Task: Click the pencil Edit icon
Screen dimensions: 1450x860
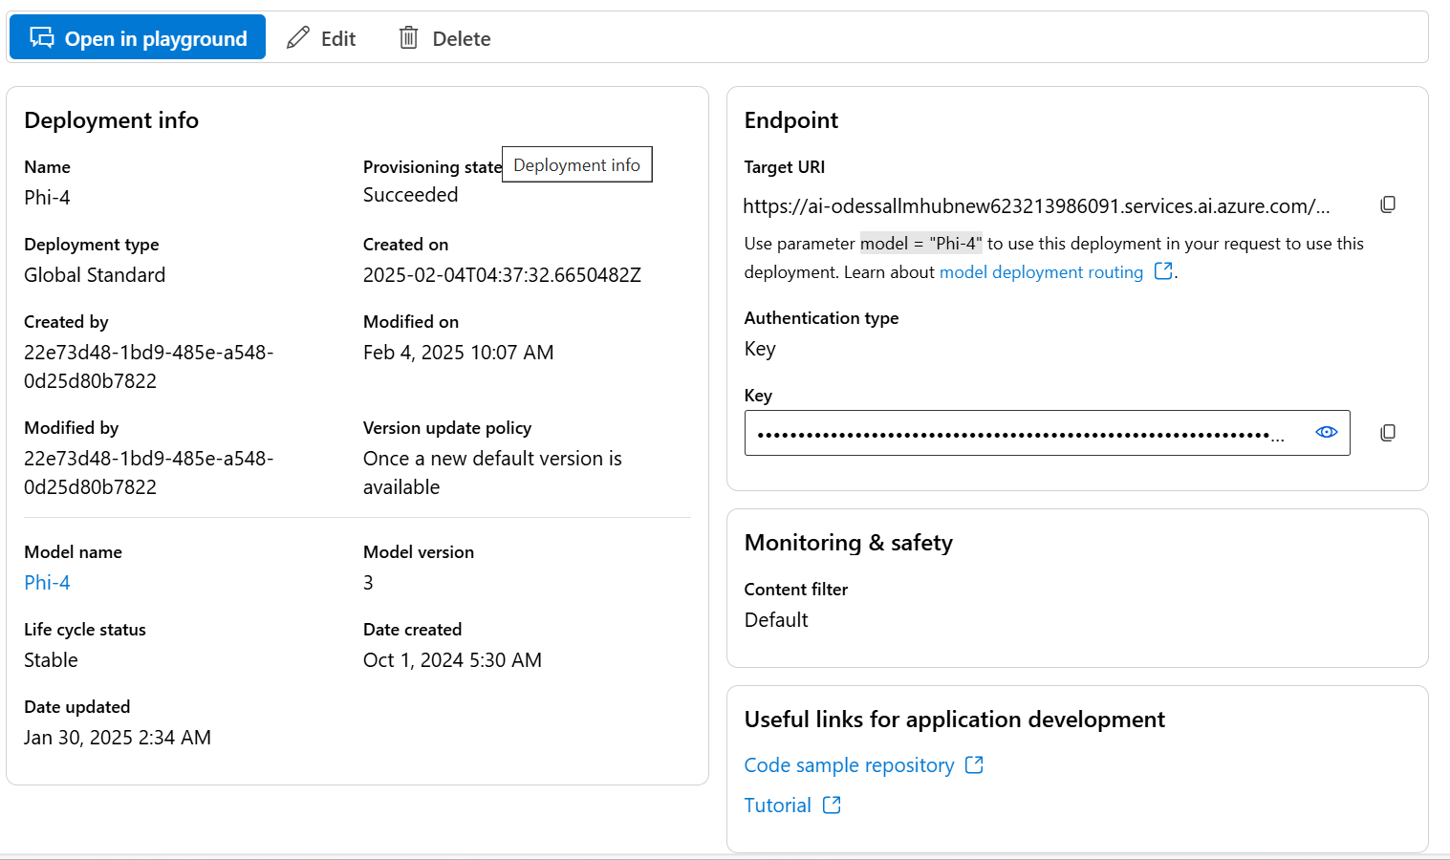Action: click(x=298, y=38)
